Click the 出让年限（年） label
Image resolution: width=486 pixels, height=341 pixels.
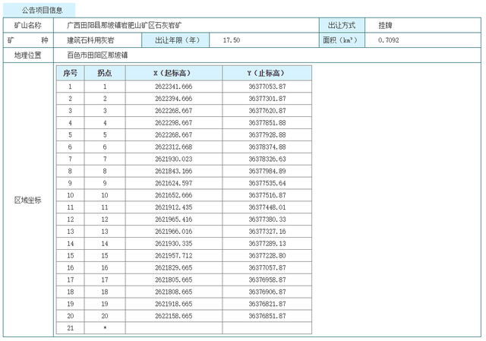coord(177,39)
